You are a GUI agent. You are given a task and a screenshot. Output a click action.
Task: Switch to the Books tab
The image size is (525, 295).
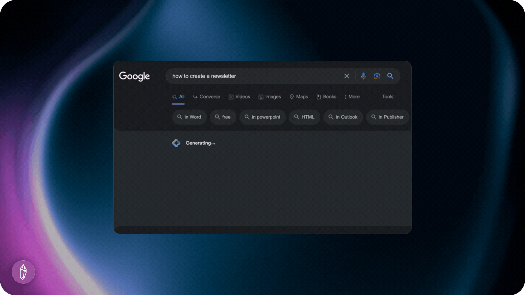(x=326, y=97)
